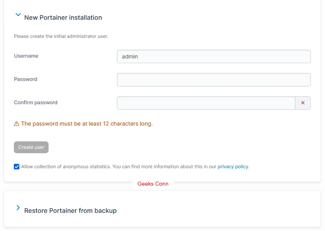Click the Confirm password input box

click(x=205, y=103)
